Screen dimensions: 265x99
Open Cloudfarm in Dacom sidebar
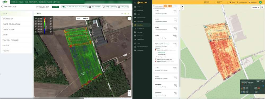(x=140, y=25)
